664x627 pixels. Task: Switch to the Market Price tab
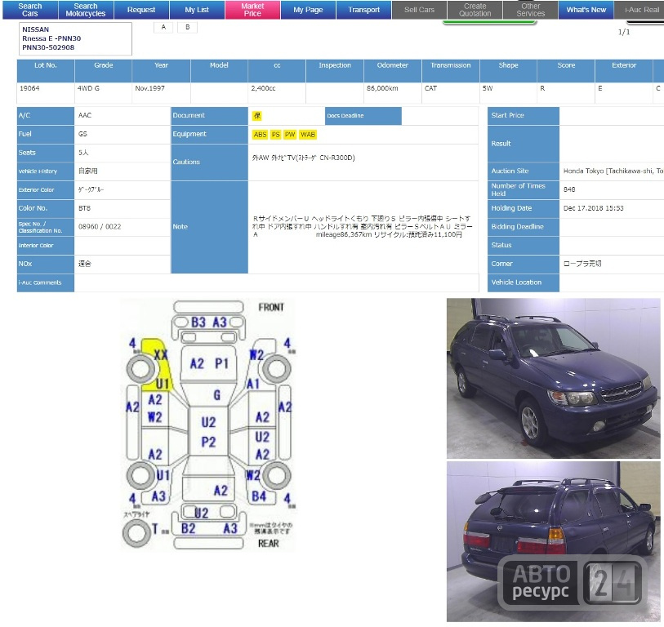tap(252, 10)
